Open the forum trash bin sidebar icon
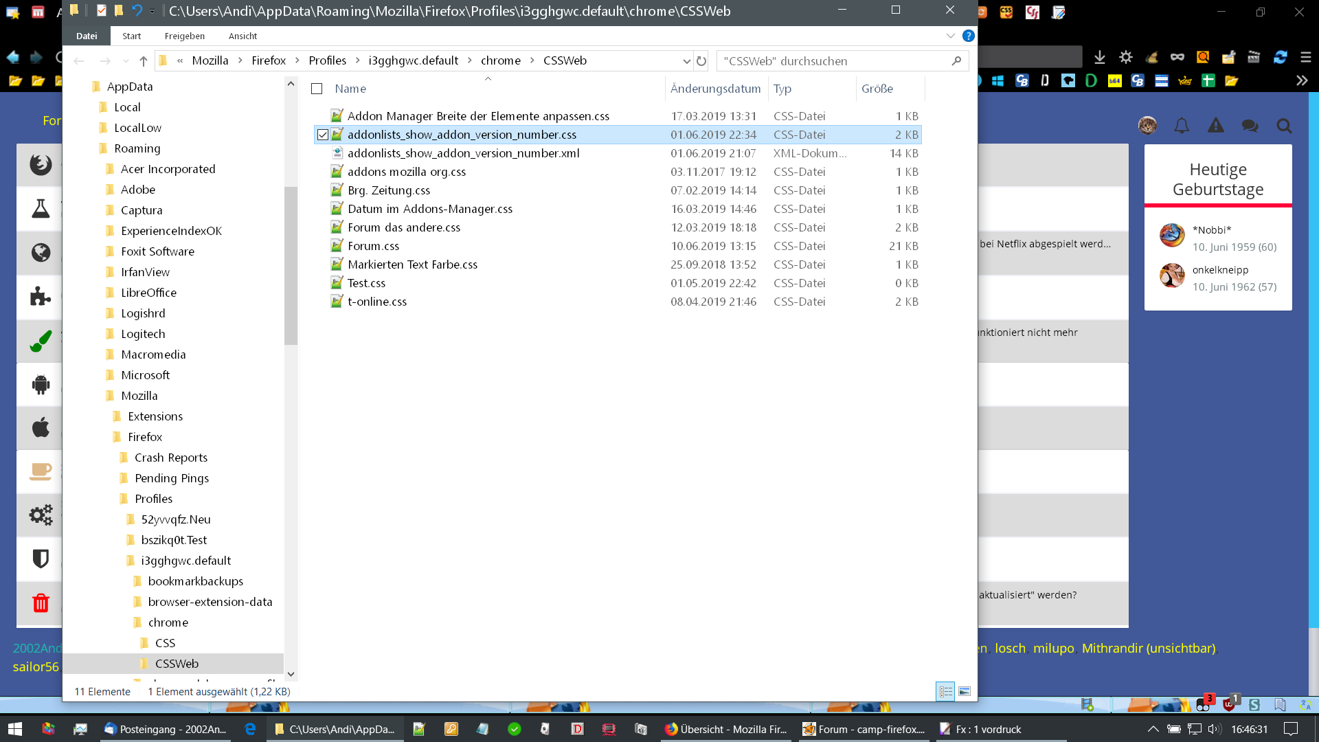 click(41, 603)
